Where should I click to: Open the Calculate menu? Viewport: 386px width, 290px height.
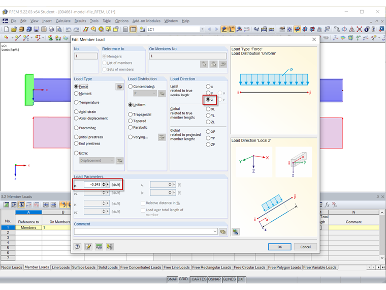(x=63, y=21)
